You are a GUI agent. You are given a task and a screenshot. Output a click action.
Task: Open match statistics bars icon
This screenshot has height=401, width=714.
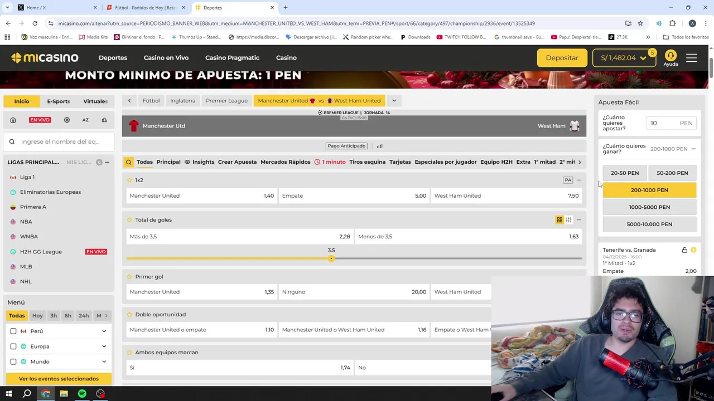[379, 146]
